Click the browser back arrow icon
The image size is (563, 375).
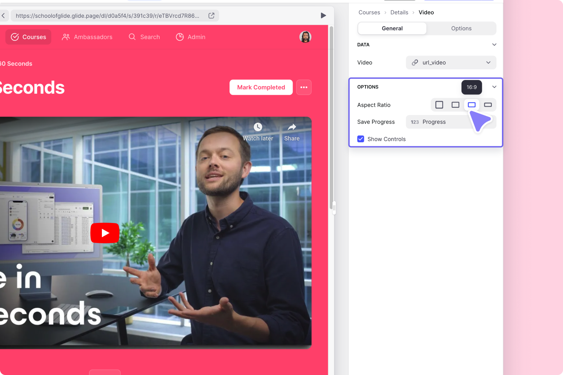tap(3, 15)
